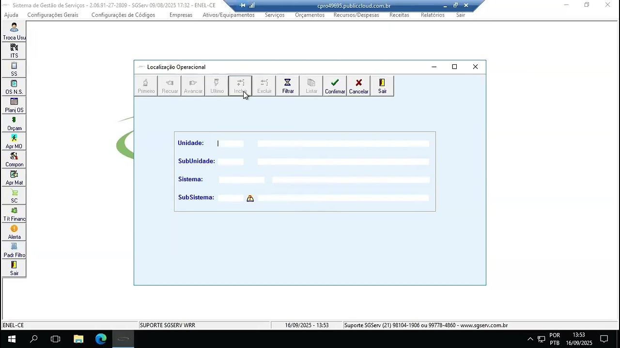
Task: Click the Unidade description field
Action: (x=343, y=144)
